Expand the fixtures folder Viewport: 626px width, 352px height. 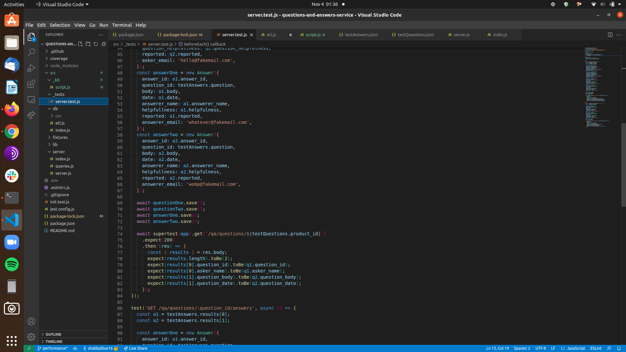(74, 137)
